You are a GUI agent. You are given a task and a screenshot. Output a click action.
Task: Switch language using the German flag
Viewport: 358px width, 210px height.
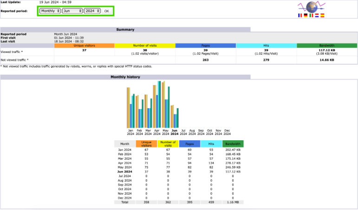[305, 15]
